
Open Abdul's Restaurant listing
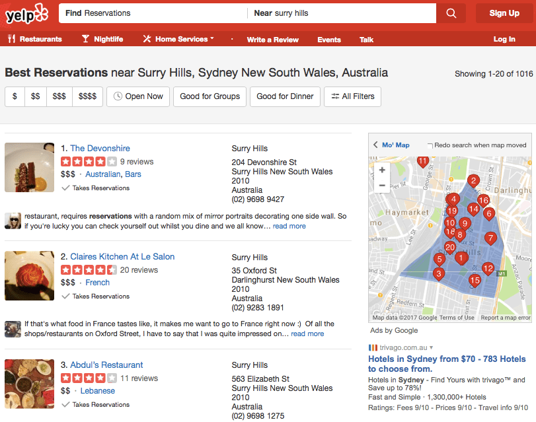(106, 365)
